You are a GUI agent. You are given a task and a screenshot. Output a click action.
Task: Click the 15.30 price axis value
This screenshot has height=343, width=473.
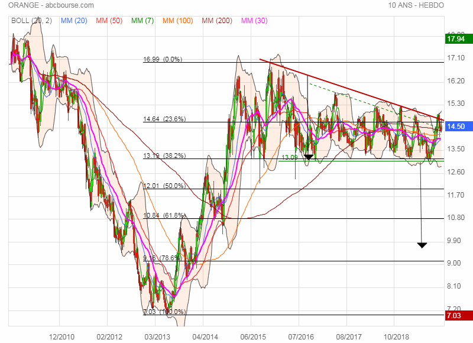456,103
